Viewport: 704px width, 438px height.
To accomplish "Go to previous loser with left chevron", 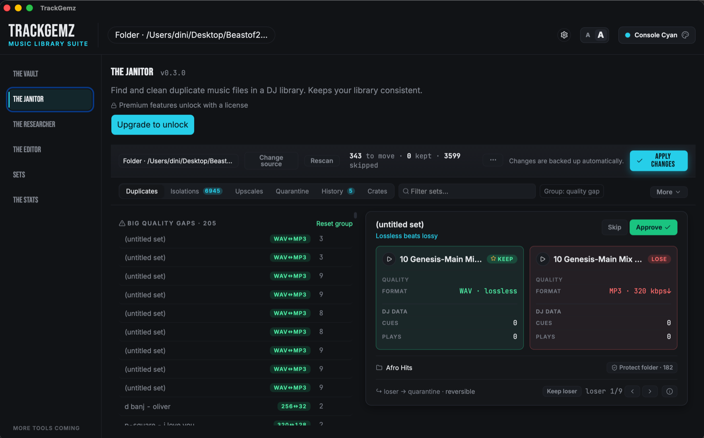I will click(x=632, y=391).
